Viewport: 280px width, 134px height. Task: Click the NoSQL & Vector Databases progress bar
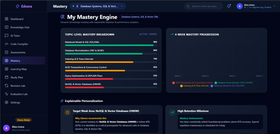(x=111, y=87)
